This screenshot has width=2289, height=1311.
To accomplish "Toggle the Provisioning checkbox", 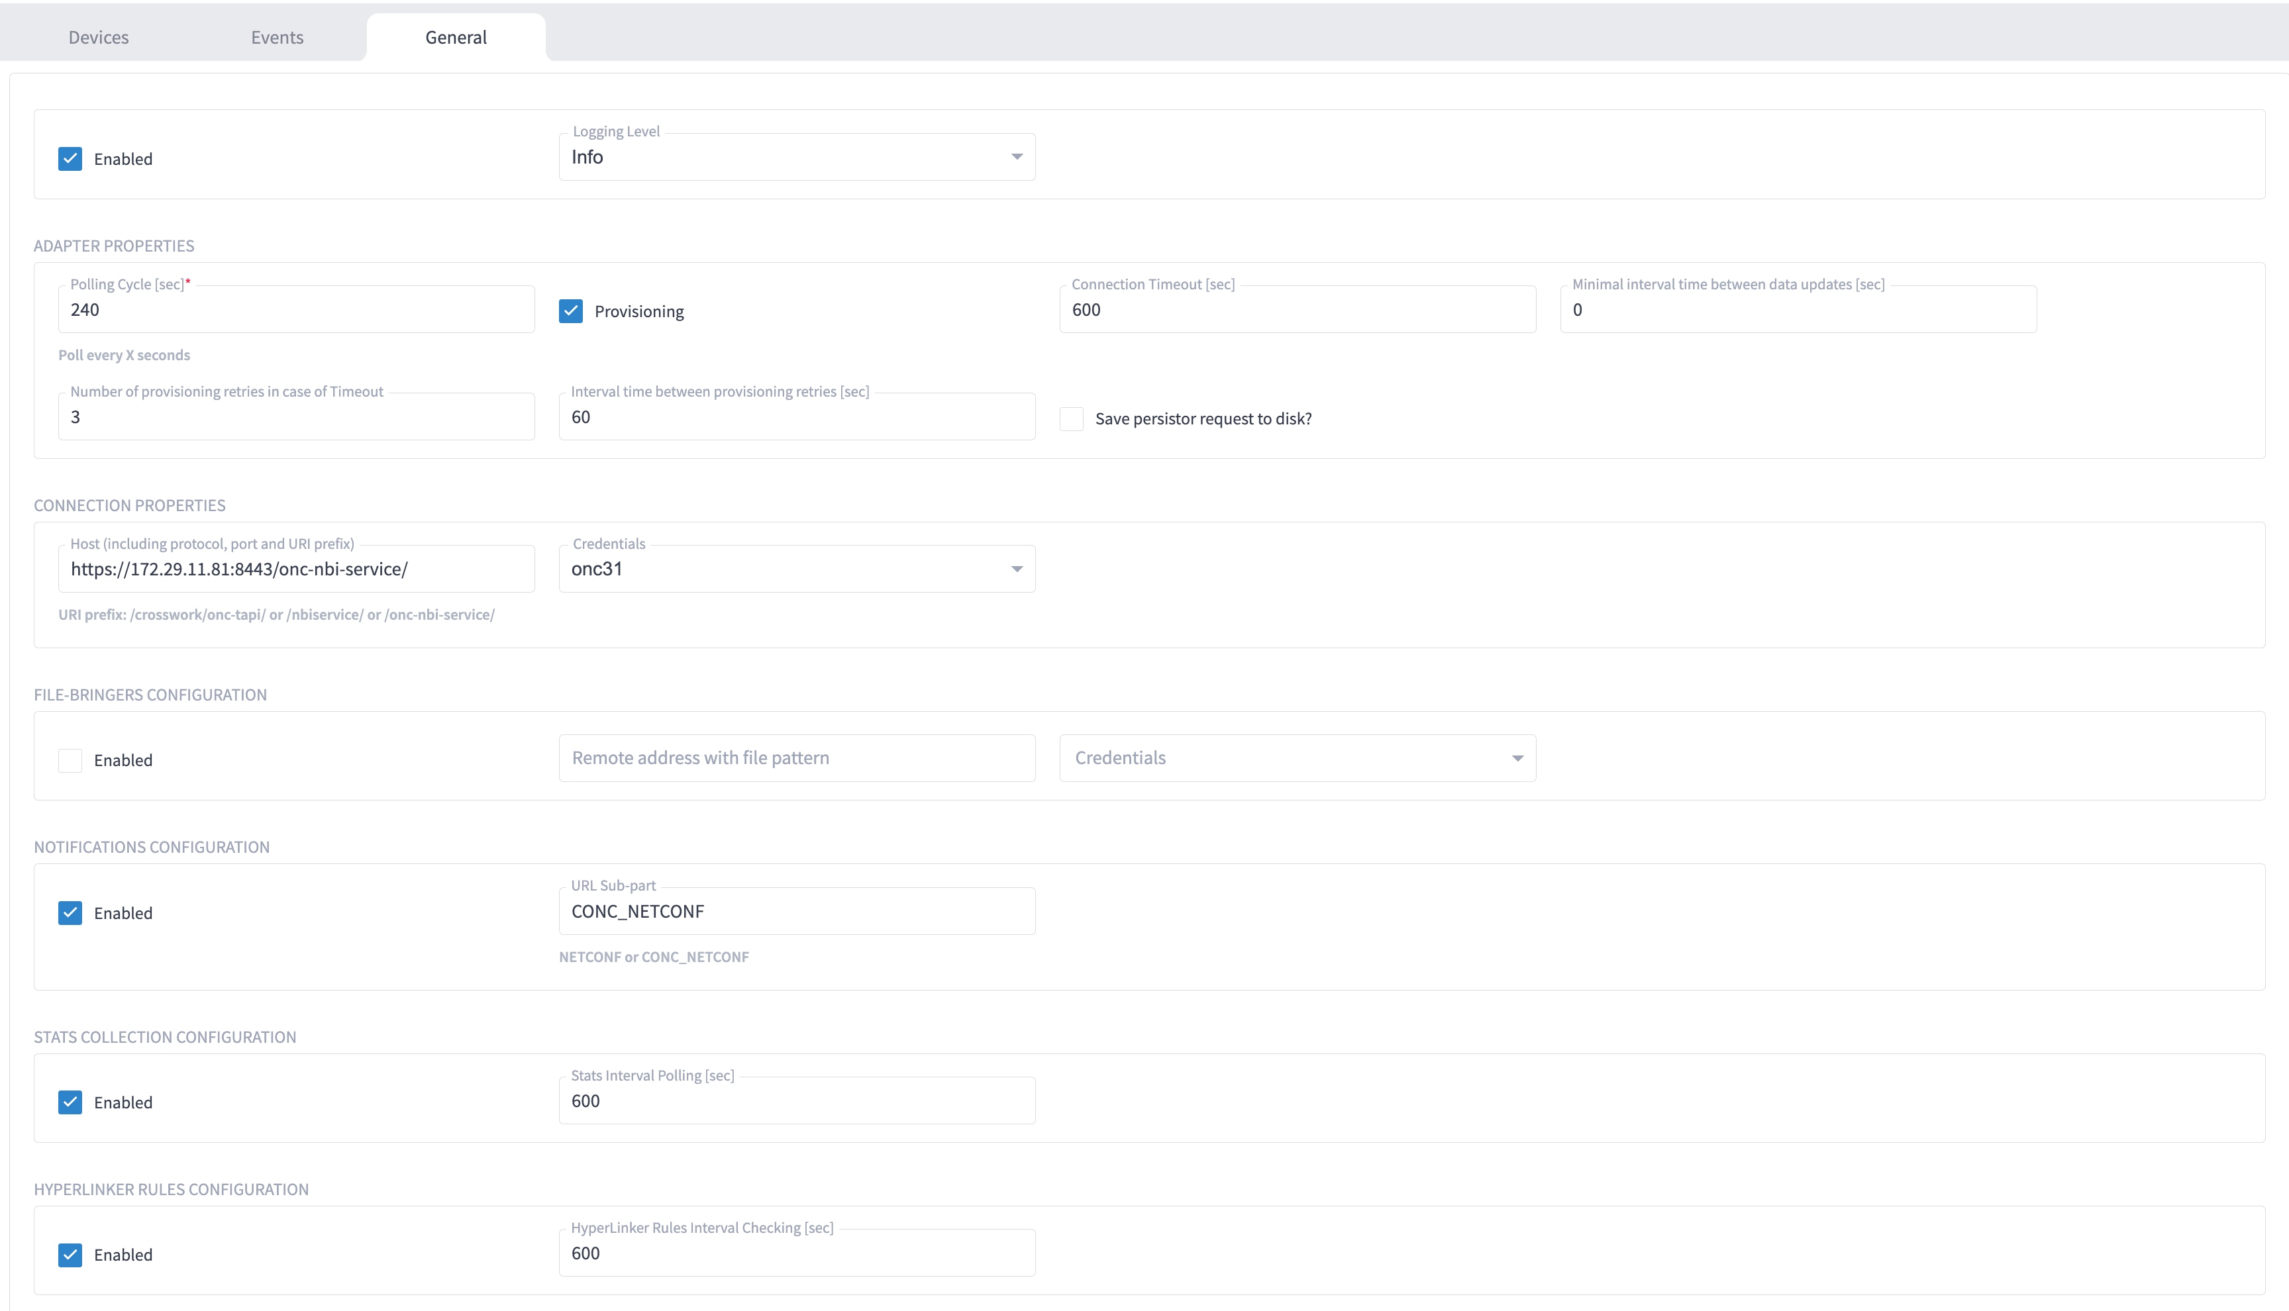I will click(x=571, y=311).
